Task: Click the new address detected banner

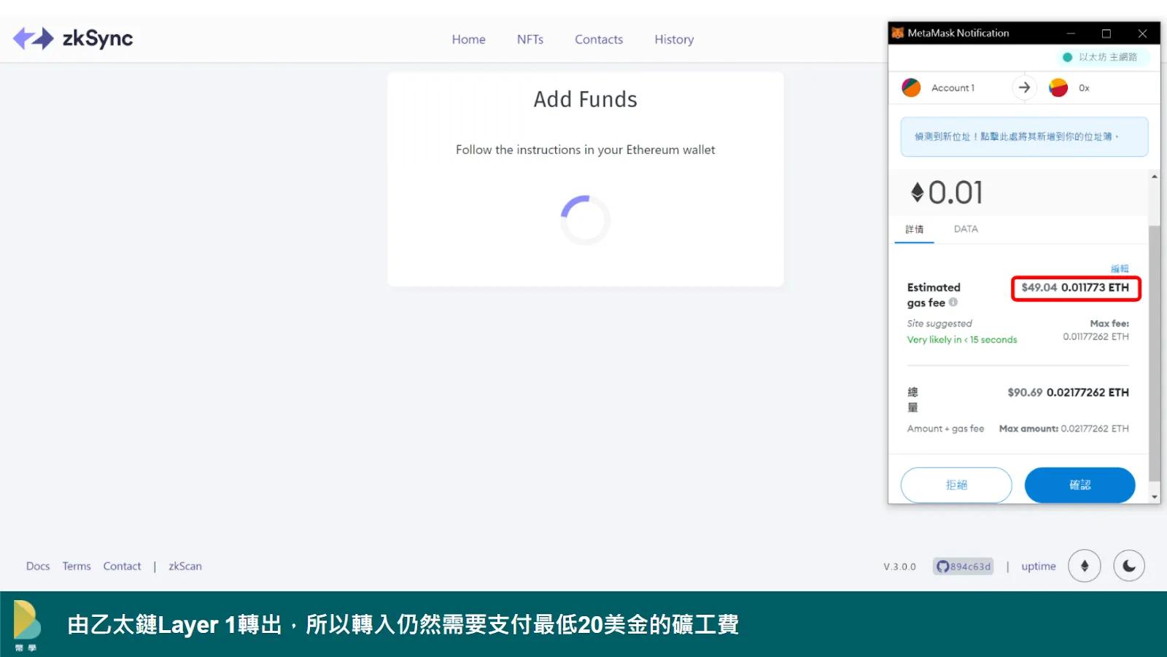Action: pyautogui.click(x=1024, y=136)
